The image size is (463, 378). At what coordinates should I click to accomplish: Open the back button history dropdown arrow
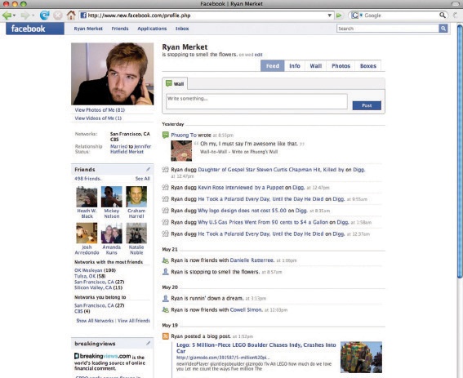[14, 16]
